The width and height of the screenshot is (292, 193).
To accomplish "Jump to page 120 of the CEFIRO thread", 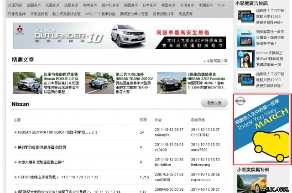I will pyautogui.click(x=79, y=177).
